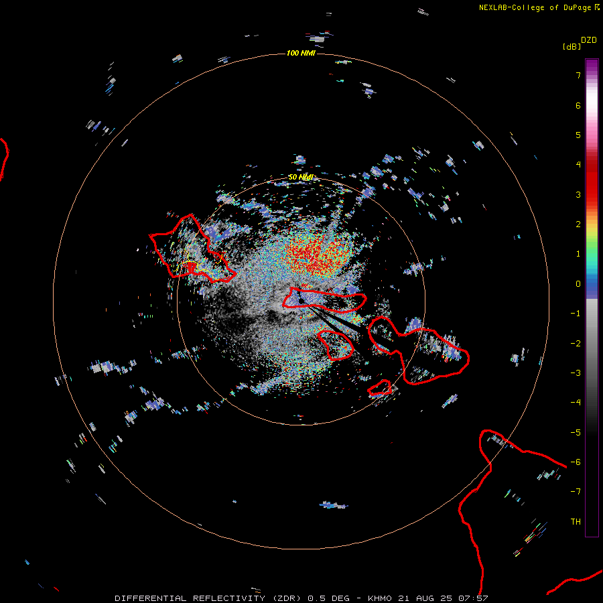Click the KHMO radar site identifier
The width and height of the screenshot is (603, 603).
[x=380, y=598]
